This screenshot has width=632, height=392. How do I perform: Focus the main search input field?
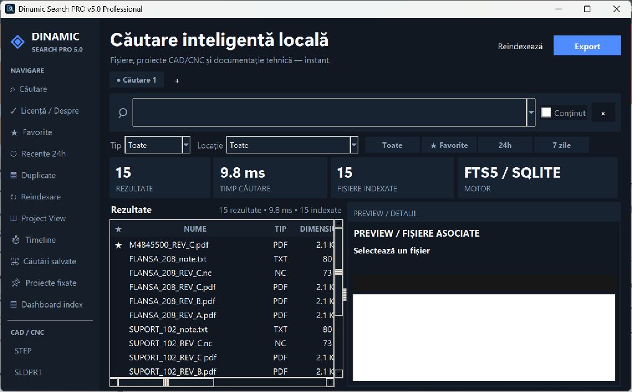(x=329, y=112)
